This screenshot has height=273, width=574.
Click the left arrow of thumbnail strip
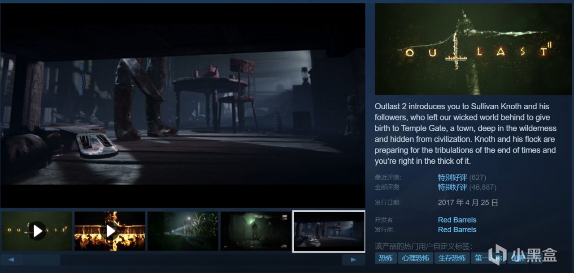[x=11, y=260]
